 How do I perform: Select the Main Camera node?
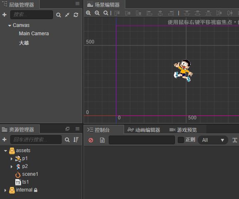pyautogui.click(x=34, y=34)
